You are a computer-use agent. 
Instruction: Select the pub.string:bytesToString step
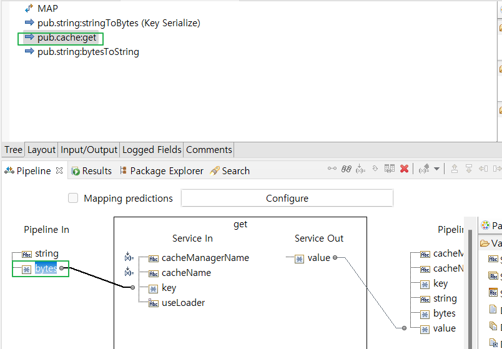click(x=88, y=52)
